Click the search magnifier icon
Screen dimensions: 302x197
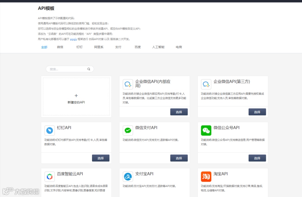[89, 69]
